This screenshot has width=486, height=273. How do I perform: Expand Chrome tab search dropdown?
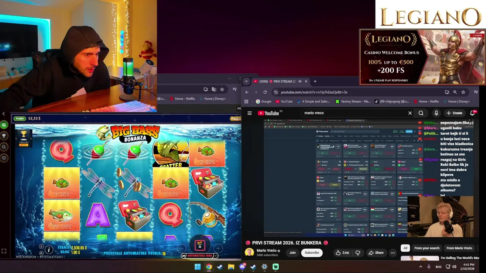pyautogui.click(x=246, y=81)
